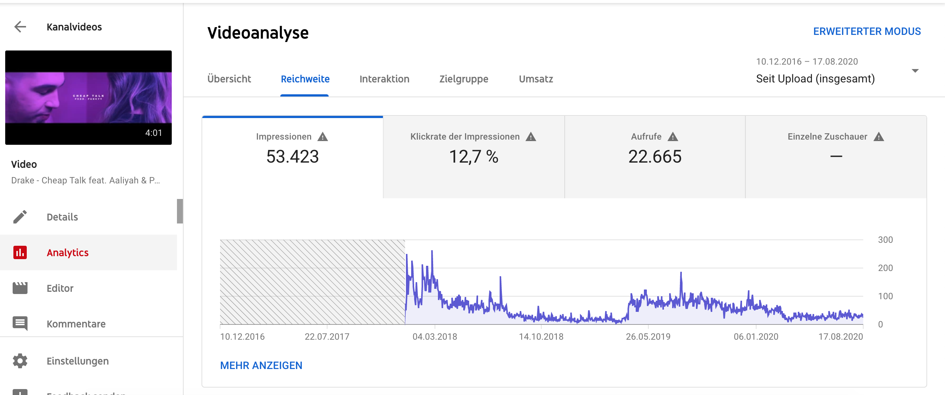Click warning icon next to Klickrate der Impressionen
945x395 pixels.
tap(531, 137)
